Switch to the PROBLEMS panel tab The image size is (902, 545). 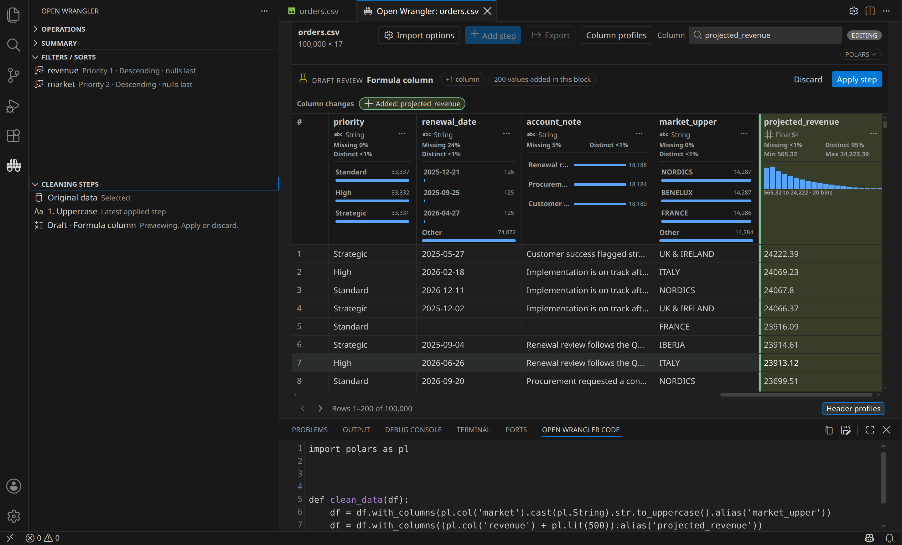coord(310,430)
